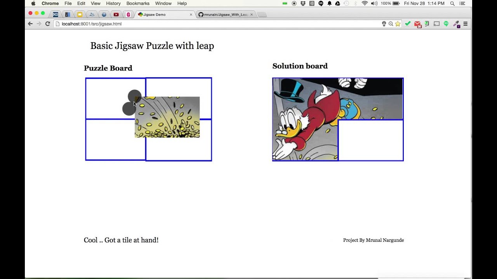The image size is (497, 279).
Task: Switch to the pinned YouTube tab
Action: point(116,15)
